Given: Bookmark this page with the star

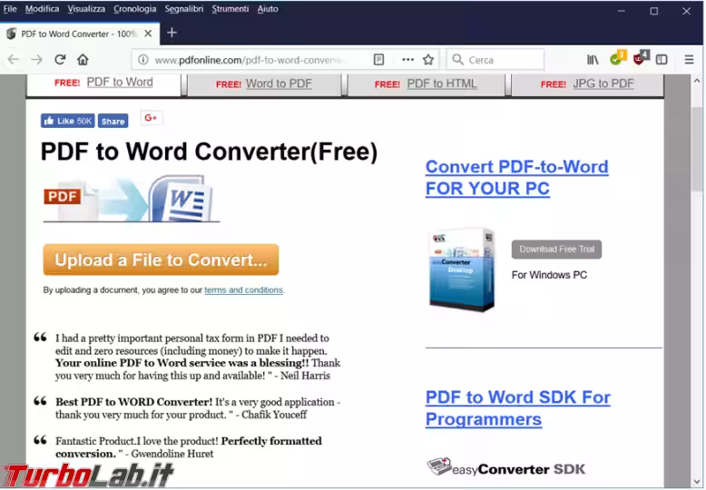Looking at the screenshot, I should [428, 60].
